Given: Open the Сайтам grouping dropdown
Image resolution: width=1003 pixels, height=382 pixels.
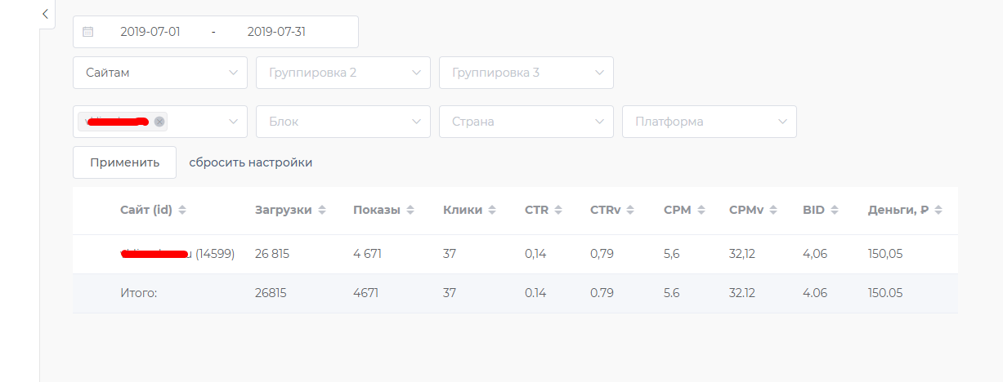Looking at the screenshot, I should 160,73.
